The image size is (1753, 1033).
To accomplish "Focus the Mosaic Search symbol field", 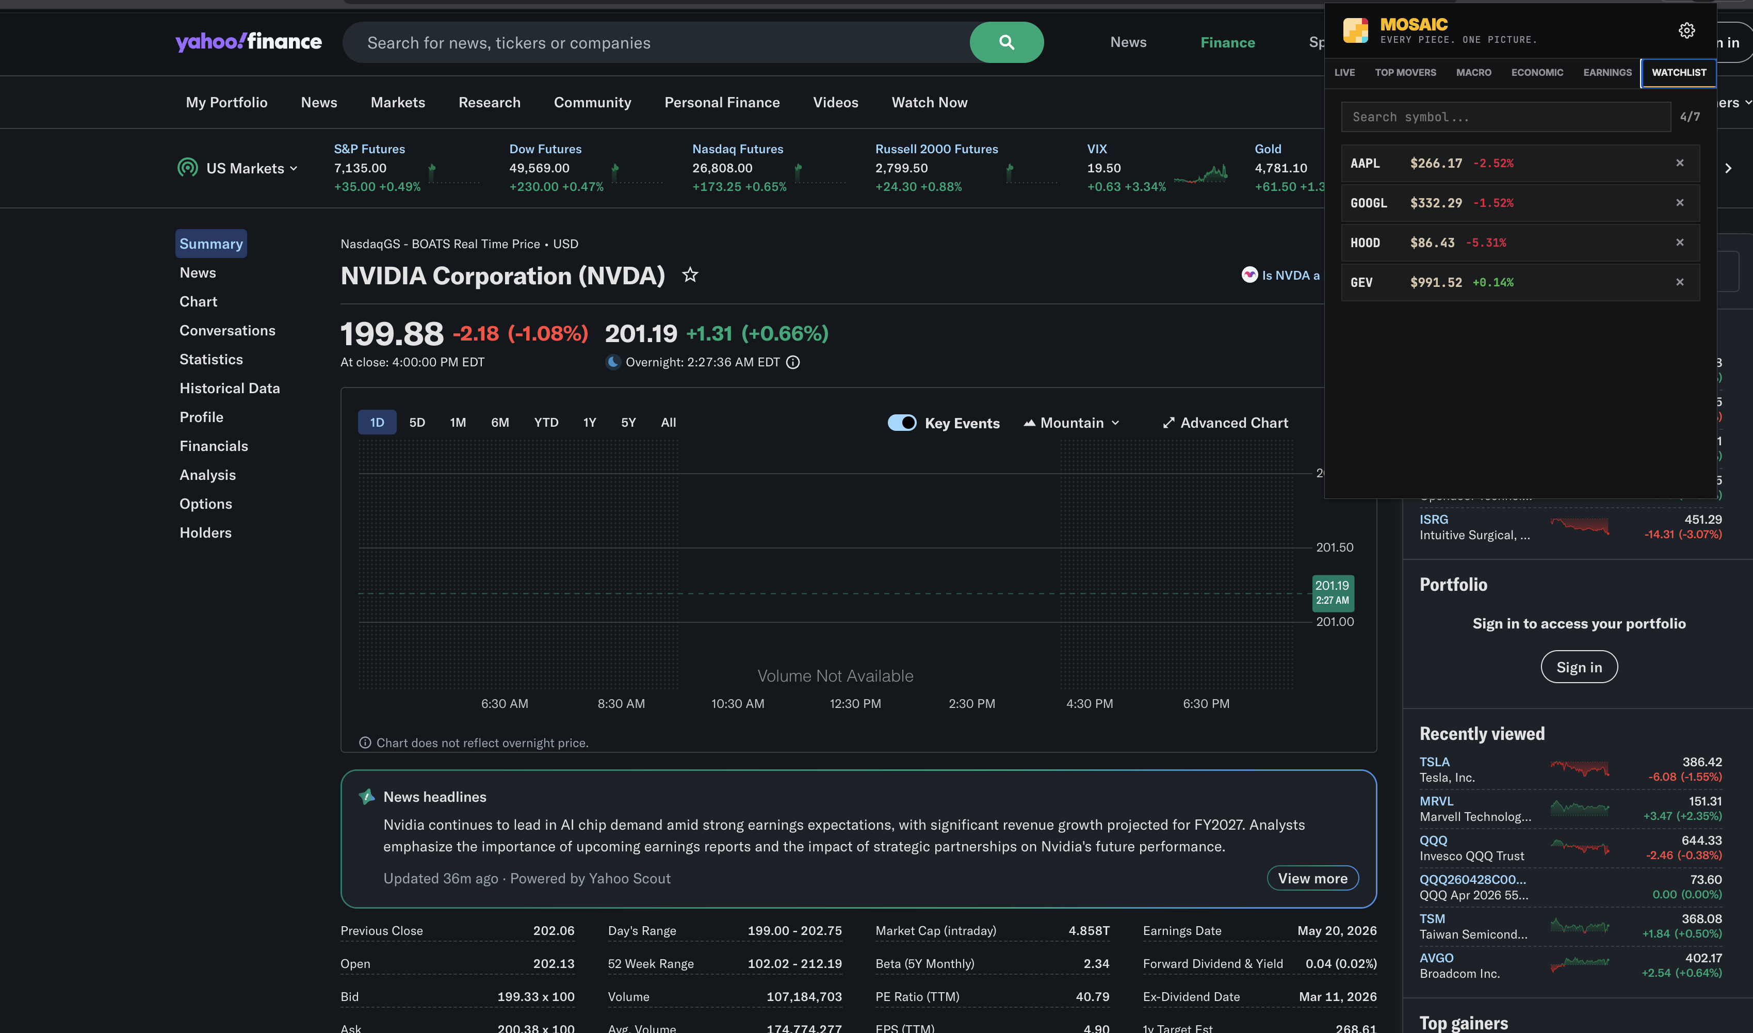I will pos(1506,117).
